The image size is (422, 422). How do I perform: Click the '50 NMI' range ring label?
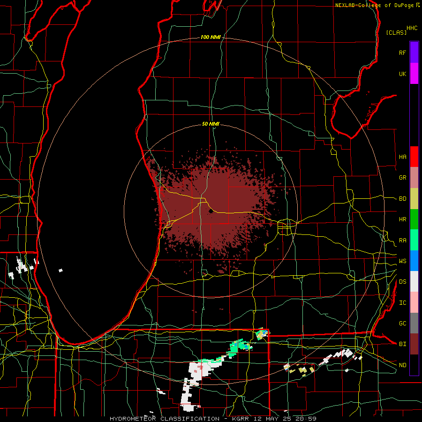click(211, 124)
